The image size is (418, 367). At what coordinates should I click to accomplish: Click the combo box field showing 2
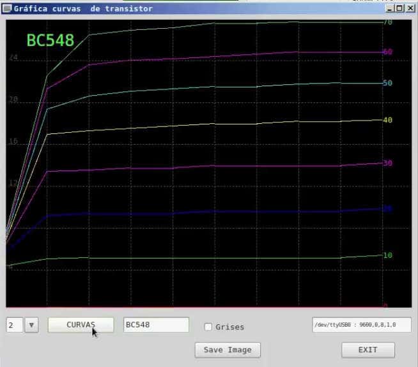click(x=15, y=325)
